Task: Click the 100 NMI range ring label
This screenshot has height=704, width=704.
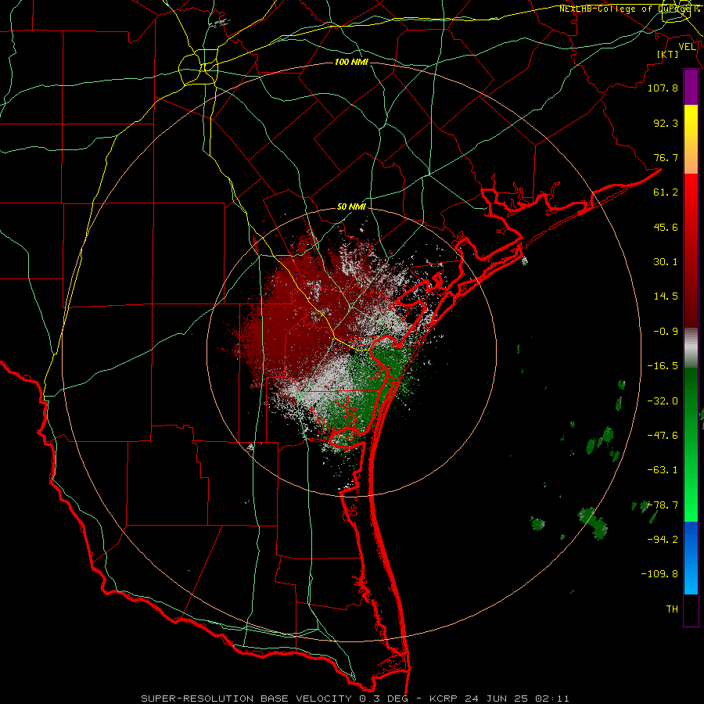Action: coord(351,62)
